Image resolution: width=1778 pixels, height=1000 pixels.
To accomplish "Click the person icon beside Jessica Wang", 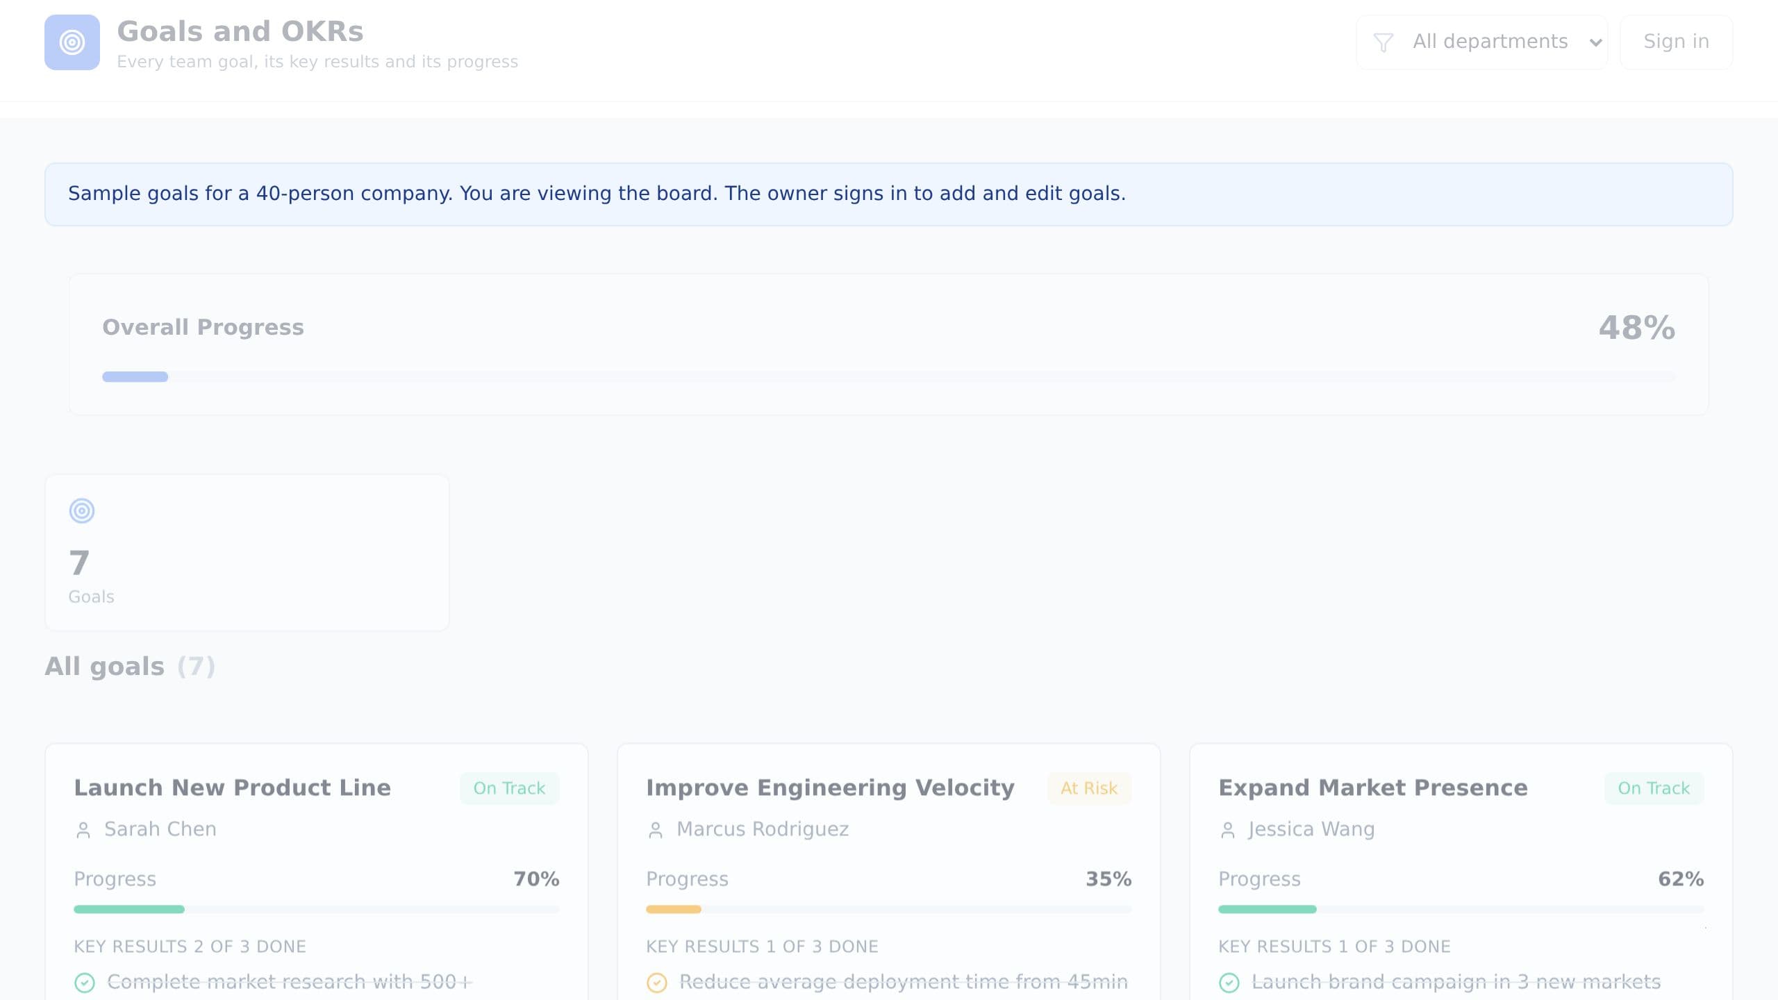I will (1228, 830).
